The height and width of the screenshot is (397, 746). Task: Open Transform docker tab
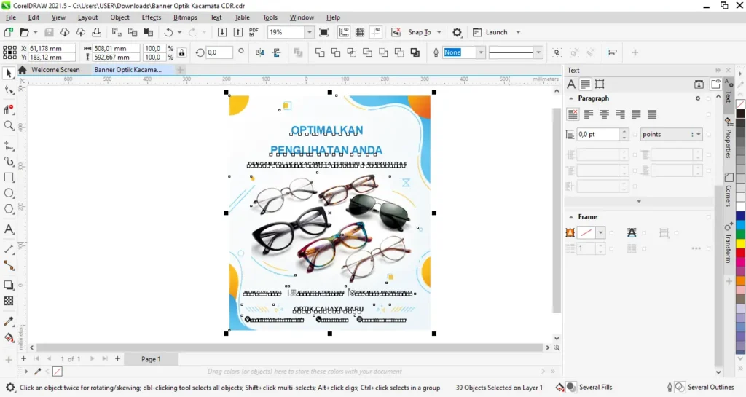729,243
